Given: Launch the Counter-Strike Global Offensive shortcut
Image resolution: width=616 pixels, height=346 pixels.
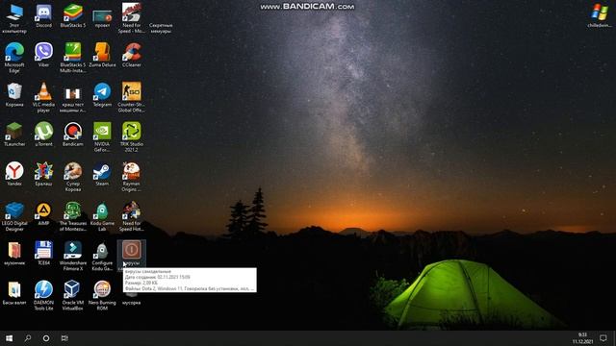Looking at the screenshot, I should (x=131, y=97).
